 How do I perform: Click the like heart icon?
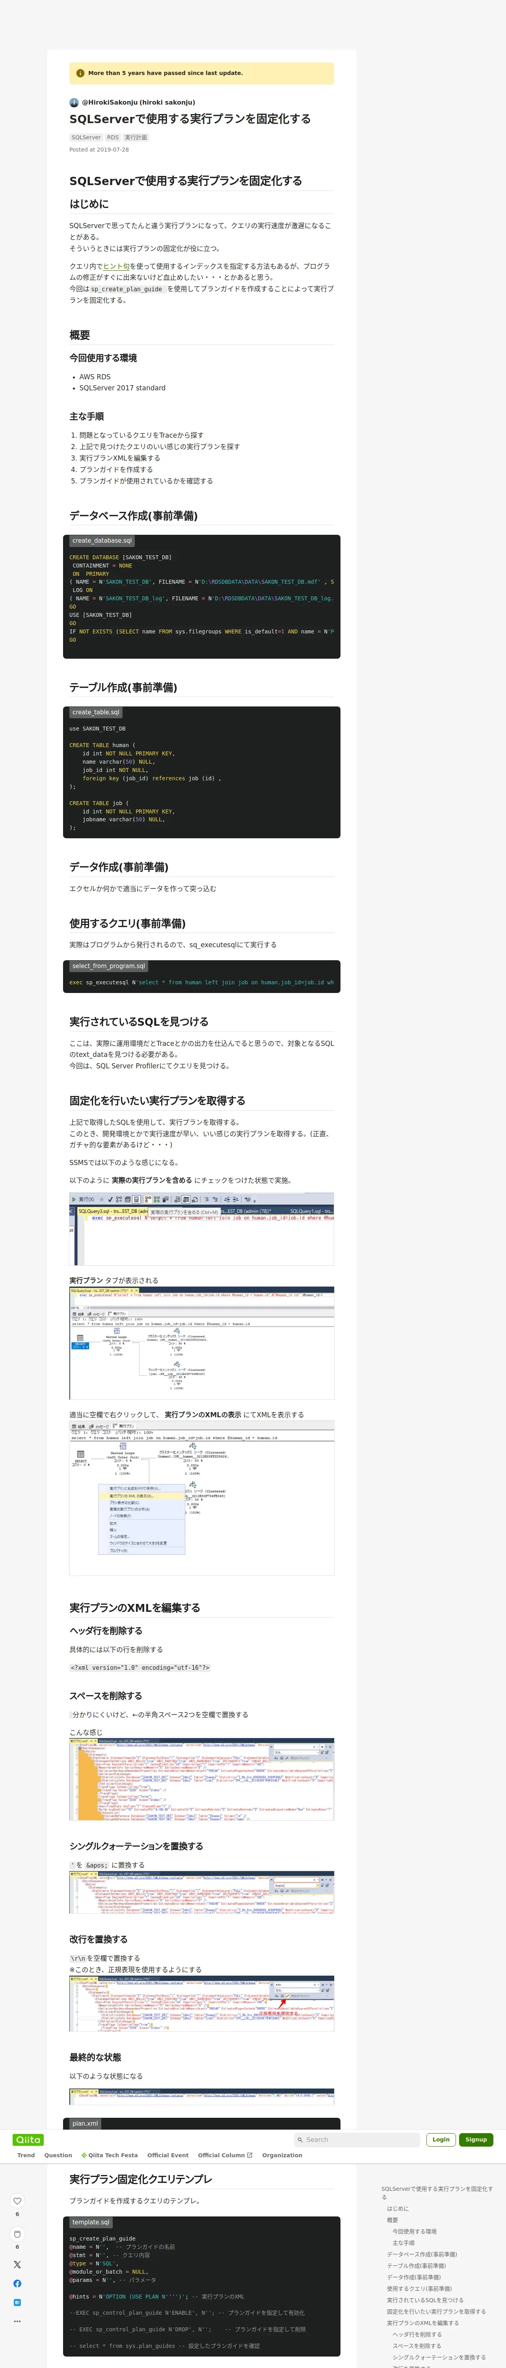click(x=17, y=2201)
